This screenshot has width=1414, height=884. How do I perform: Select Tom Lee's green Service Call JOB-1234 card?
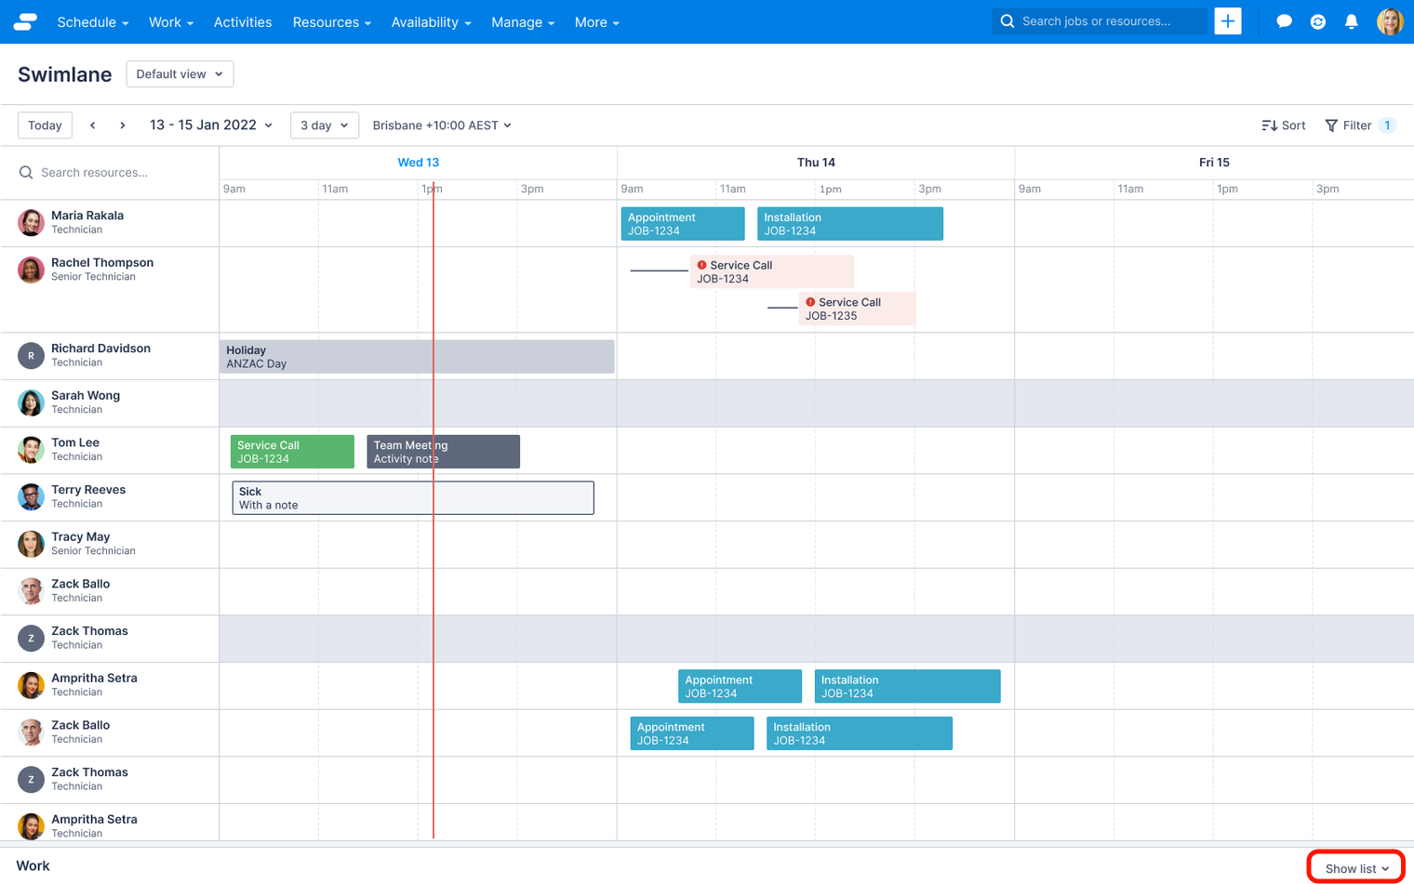[x=292, y=451]
